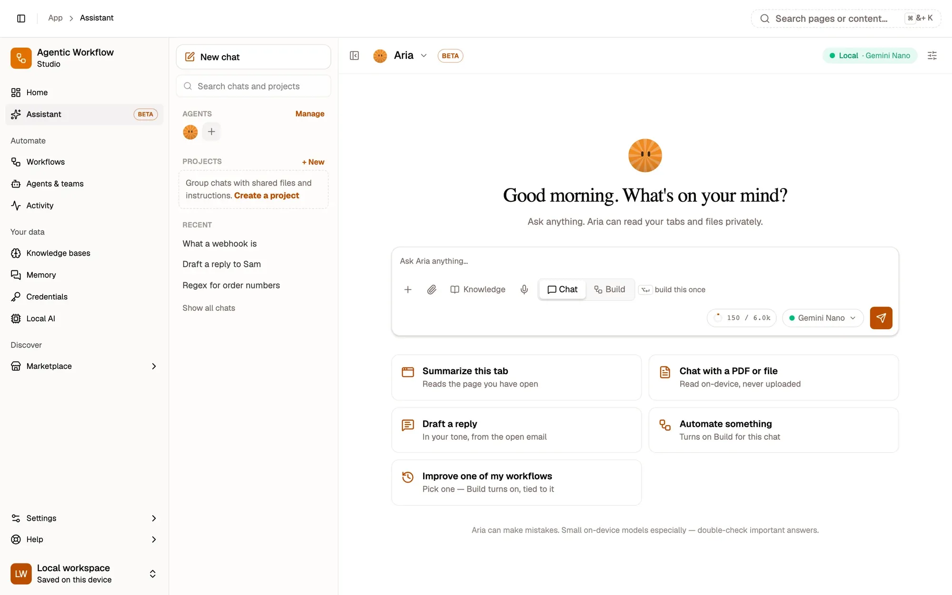Screen dimensions: 952x595
Task: Switch composer to Chat mode
Action: [x=562, y=290]
